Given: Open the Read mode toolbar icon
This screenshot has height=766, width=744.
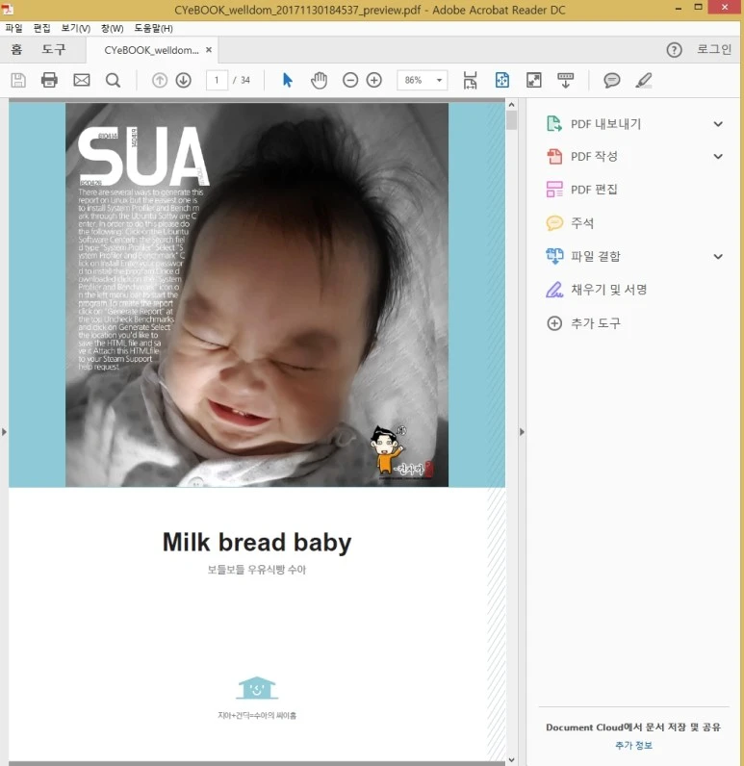Looking at the screenshot, I should coord(566,80).
